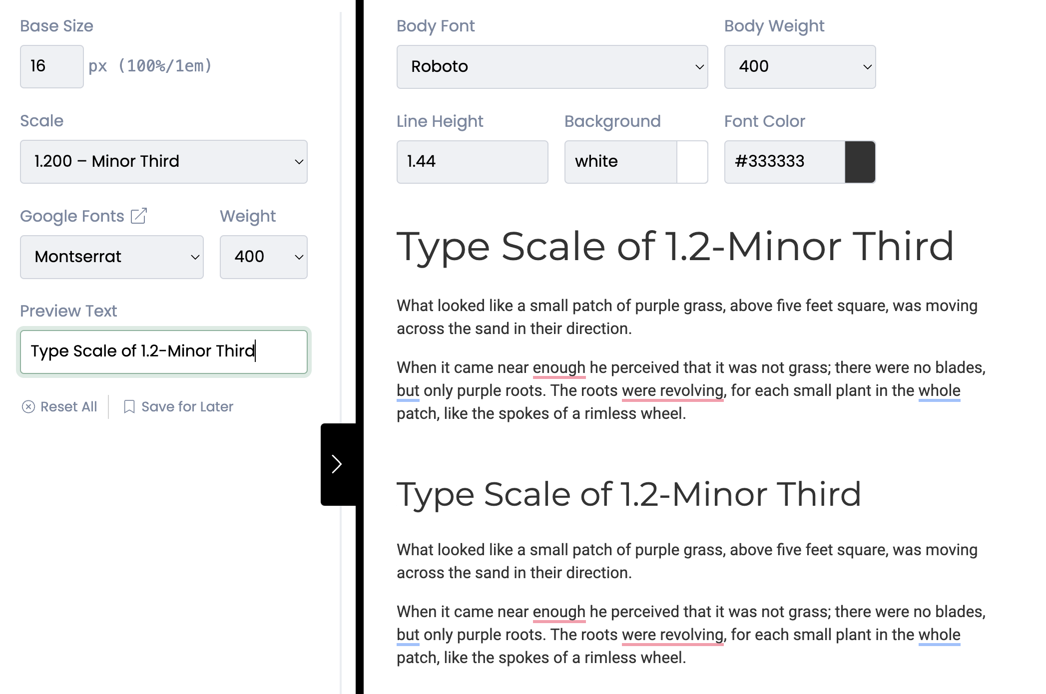Click the Save for Later link
The width and height of the screenshot is (1046, 694).
pyautogui.click(x=178, y=407)
